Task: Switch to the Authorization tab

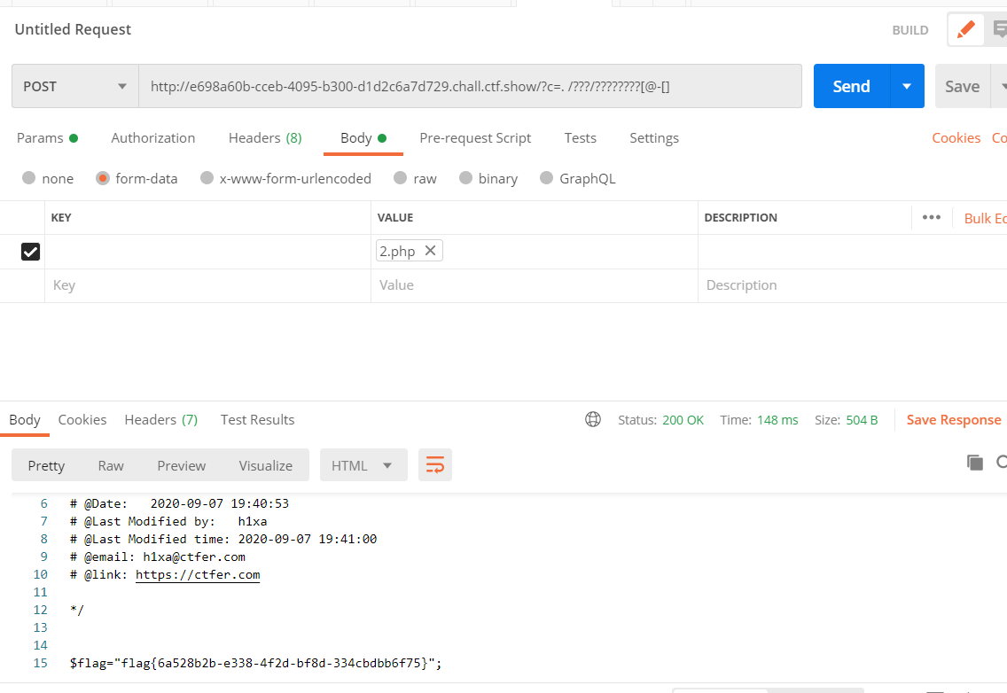Action: (x=152, y=138)
